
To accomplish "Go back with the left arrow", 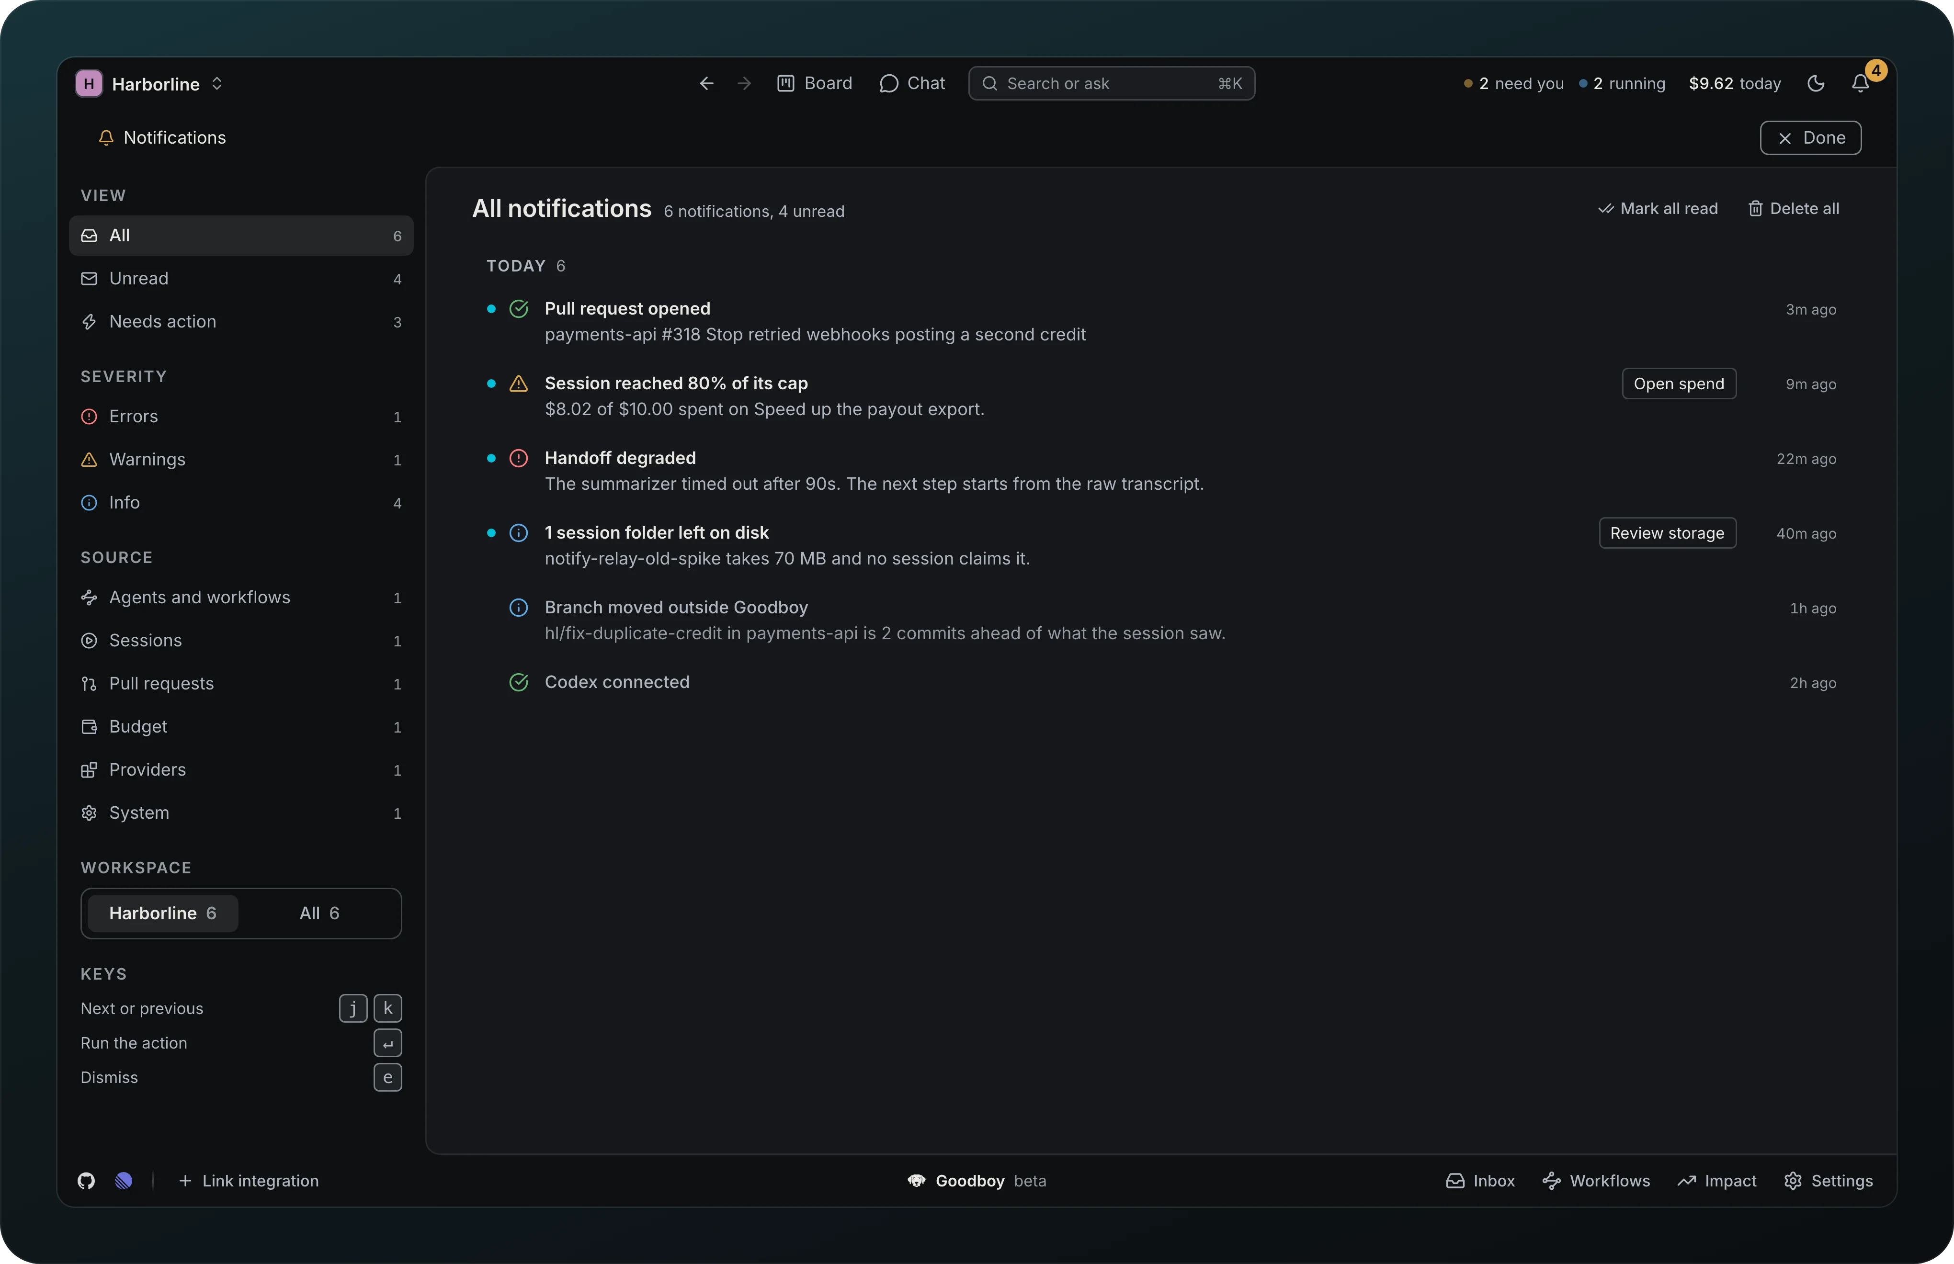I will click(x=706, y=84).
